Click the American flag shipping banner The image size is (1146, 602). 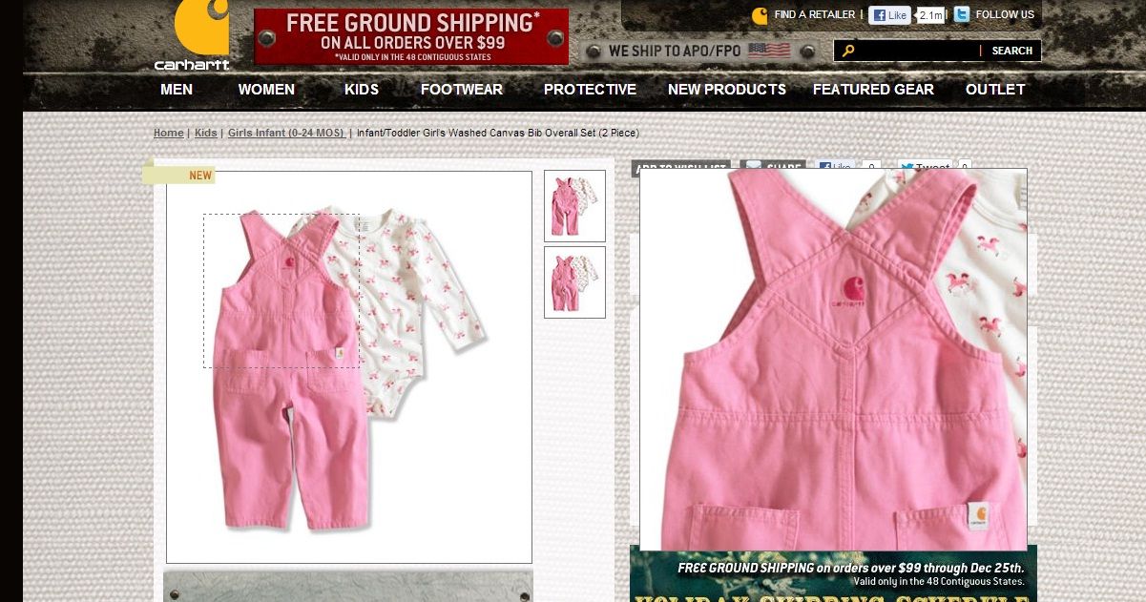point(769,51)
